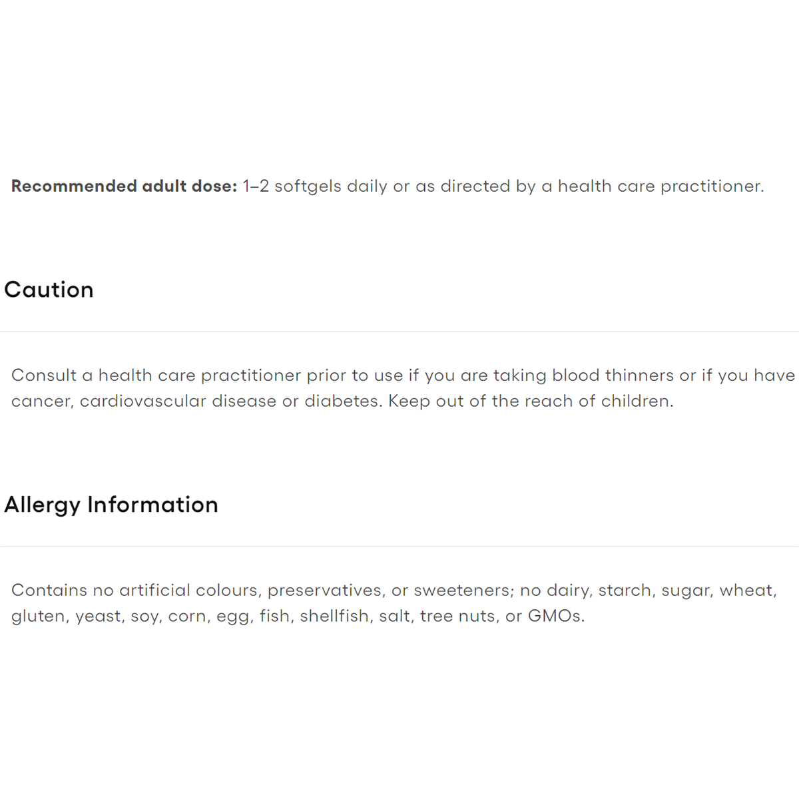Click the bold "Recommended adult dose:" label

(x=124, y=186)
